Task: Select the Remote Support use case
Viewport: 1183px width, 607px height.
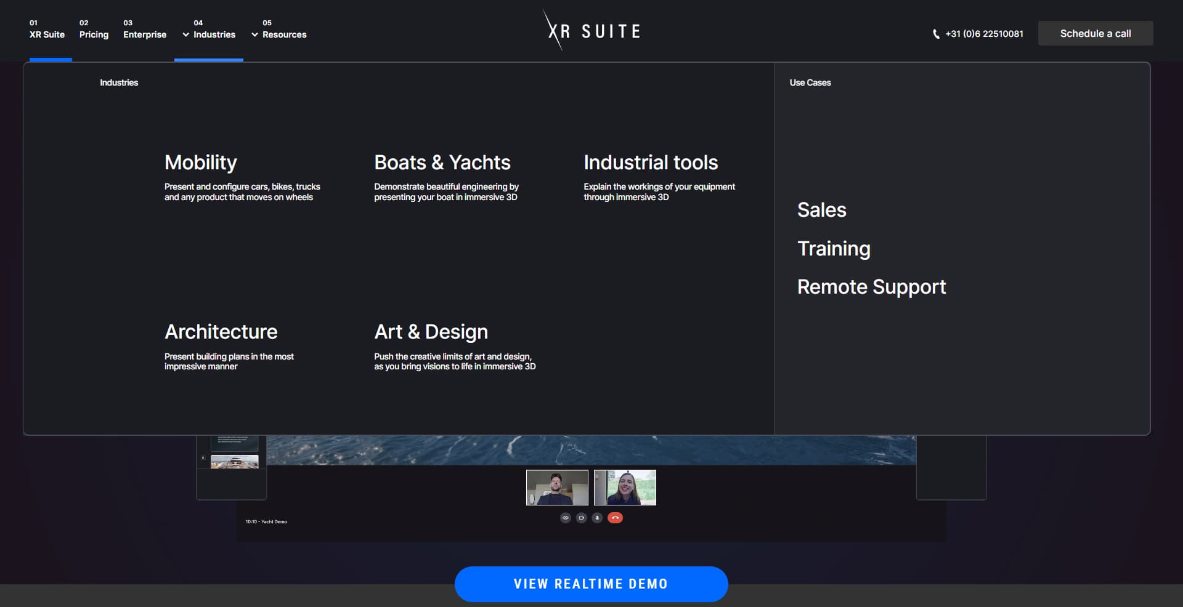Action: pyautogui.click(x=871, y=287)
